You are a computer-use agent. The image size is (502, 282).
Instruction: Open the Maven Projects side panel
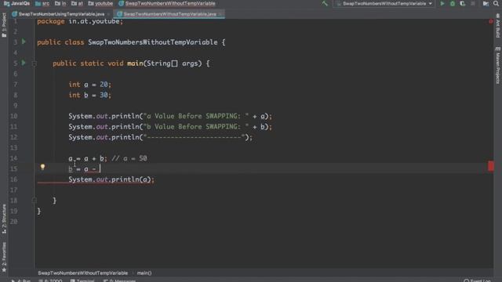pos(498,66)
